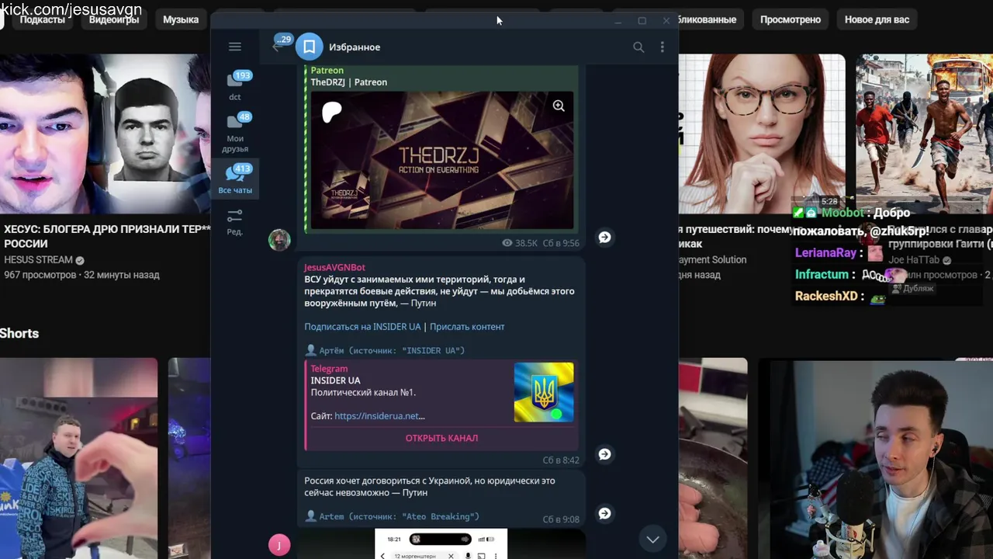Click the Сб в 9:56 message timestamp
This screenshot has height=559, width=993.
point(561,243)
